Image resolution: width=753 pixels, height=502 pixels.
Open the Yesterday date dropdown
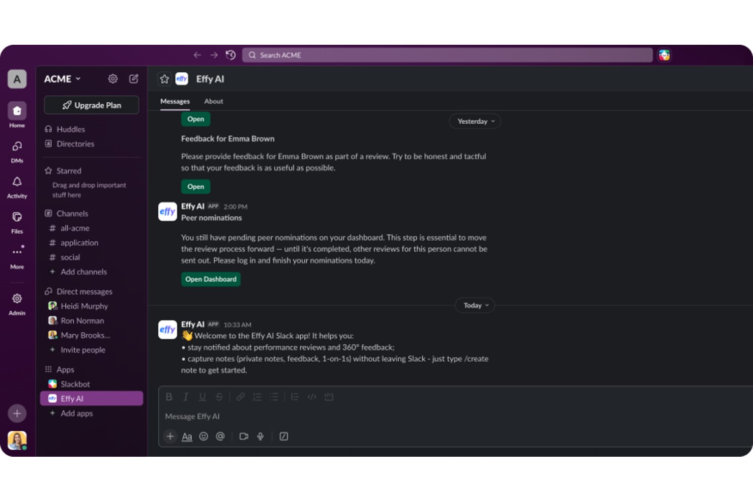tap(475, 121)
